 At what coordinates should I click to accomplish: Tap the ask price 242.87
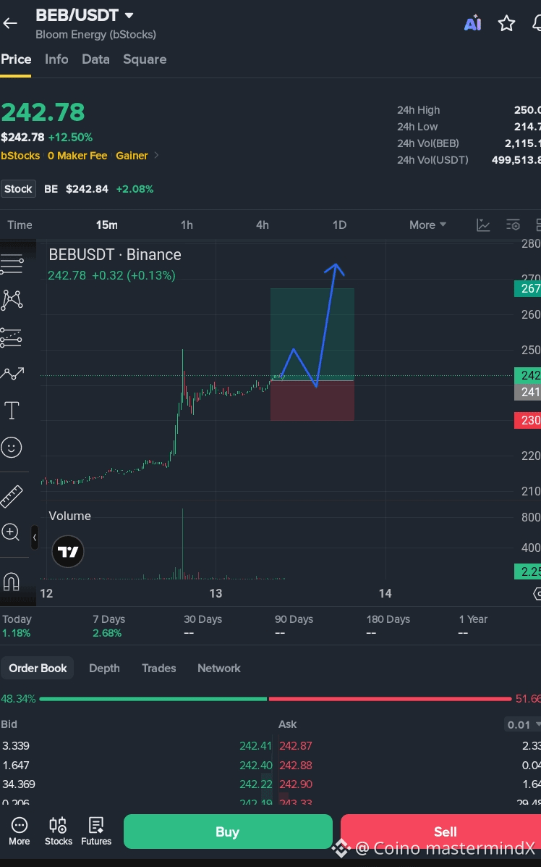tap(295, 745)
